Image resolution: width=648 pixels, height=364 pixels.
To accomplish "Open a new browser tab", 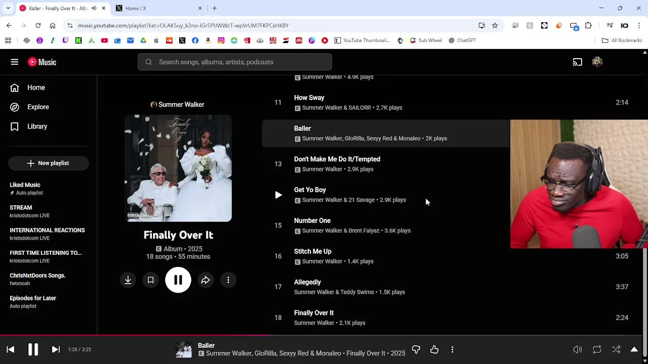I will [x=215, y=8].
